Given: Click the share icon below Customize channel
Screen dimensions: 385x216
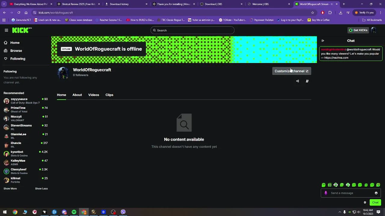Looking at the screenshot, I should [297, 81].
